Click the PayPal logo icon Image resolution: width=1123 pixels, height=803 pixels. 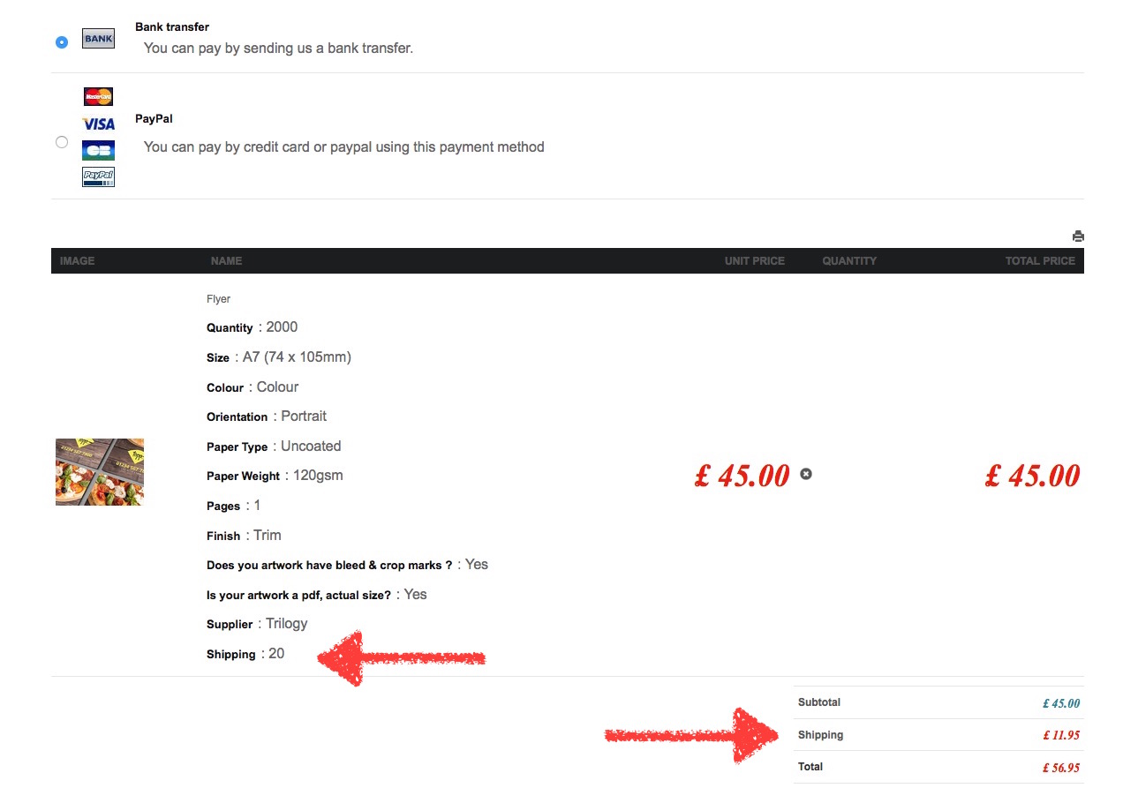tap(98, 176)
